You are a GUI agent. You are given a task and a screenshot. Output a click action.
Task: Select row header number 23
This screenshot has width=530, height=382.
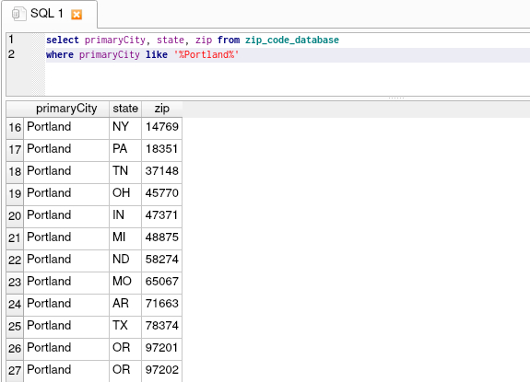pos(15,283)
